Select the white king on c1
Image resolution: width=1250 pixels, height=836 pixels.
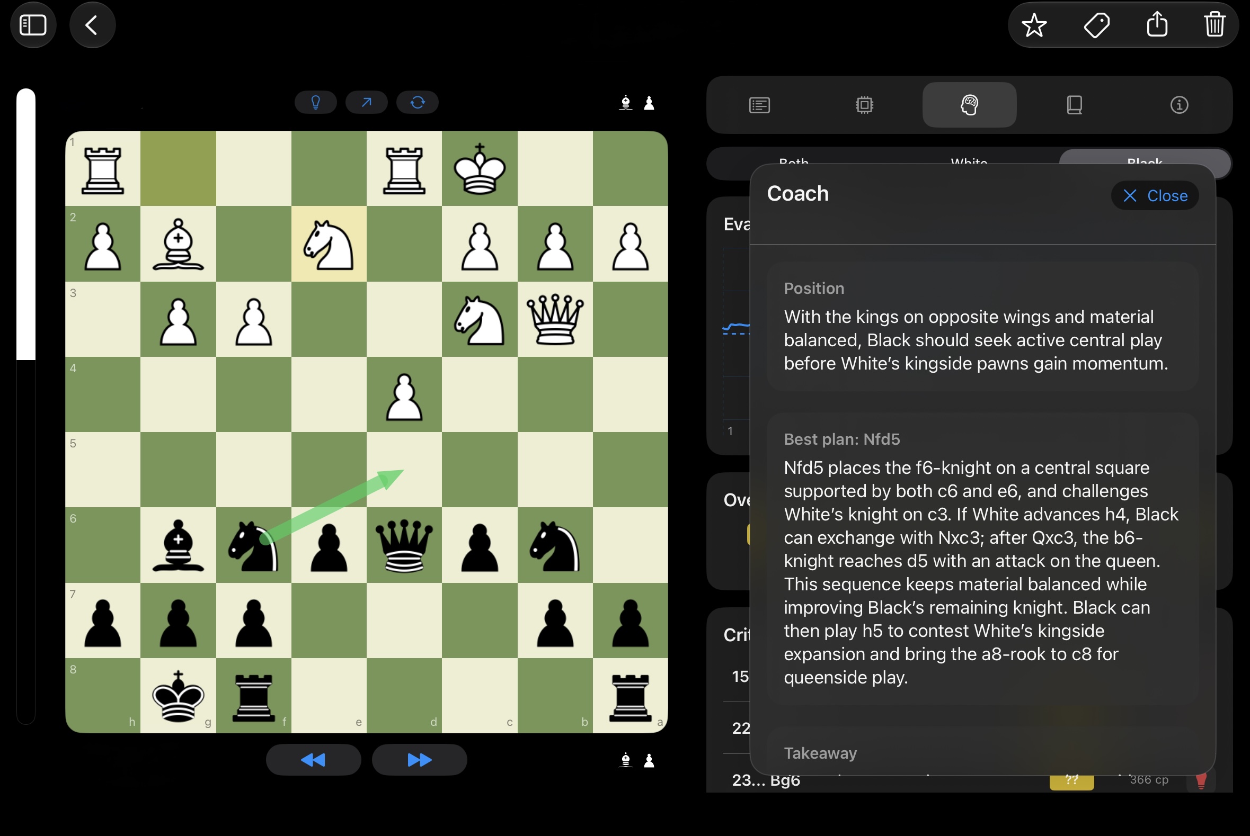click(x=480, y=169)
